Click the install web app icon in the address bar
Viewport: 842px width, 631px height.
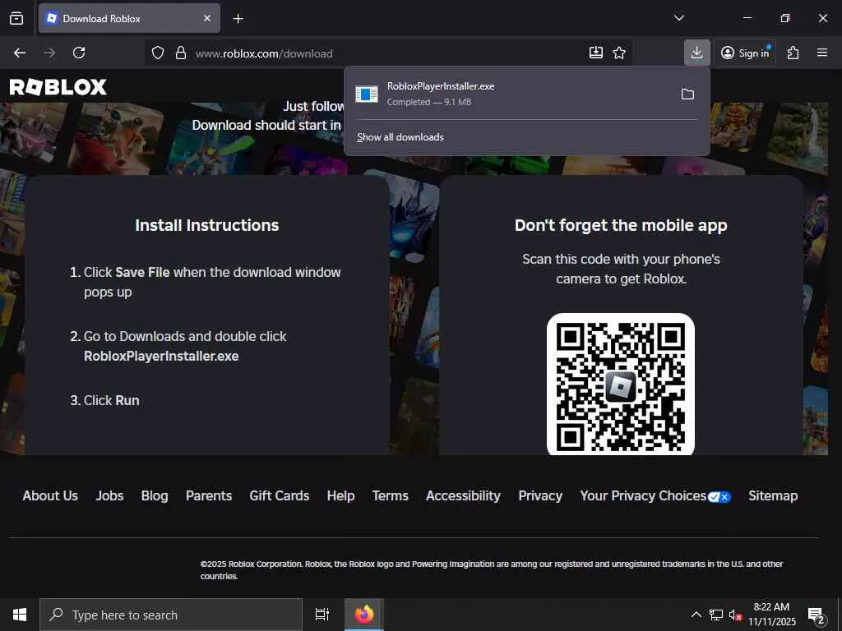(596, 53)
